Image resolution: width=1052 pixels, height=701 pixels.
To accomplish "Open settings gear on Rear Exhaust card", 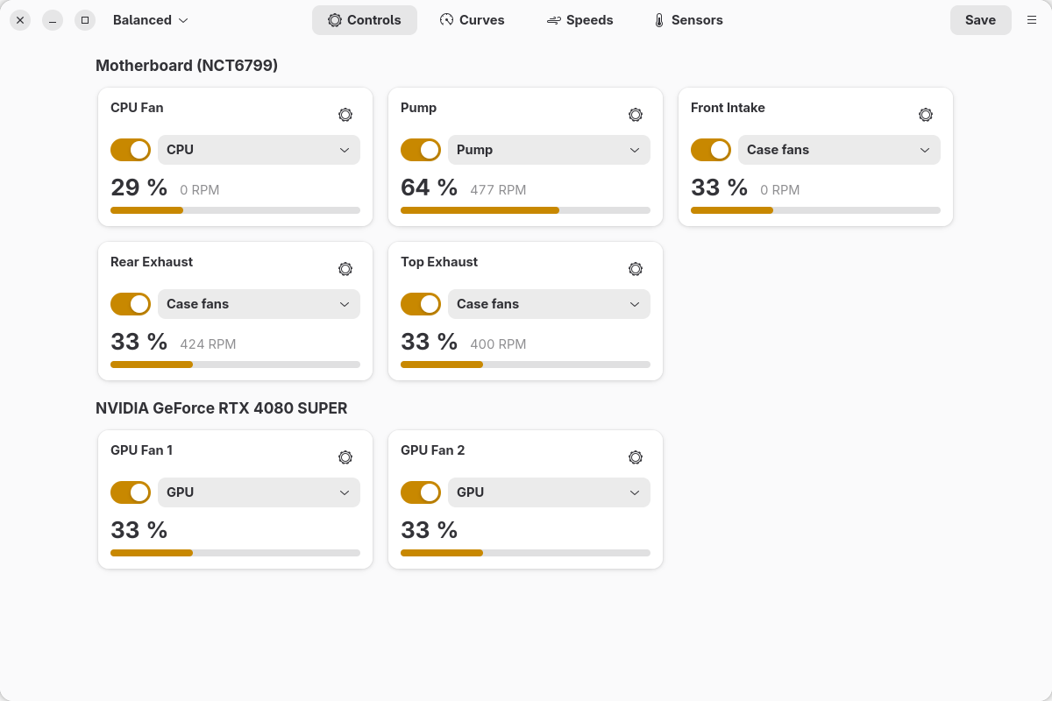I will coord(345,269).
